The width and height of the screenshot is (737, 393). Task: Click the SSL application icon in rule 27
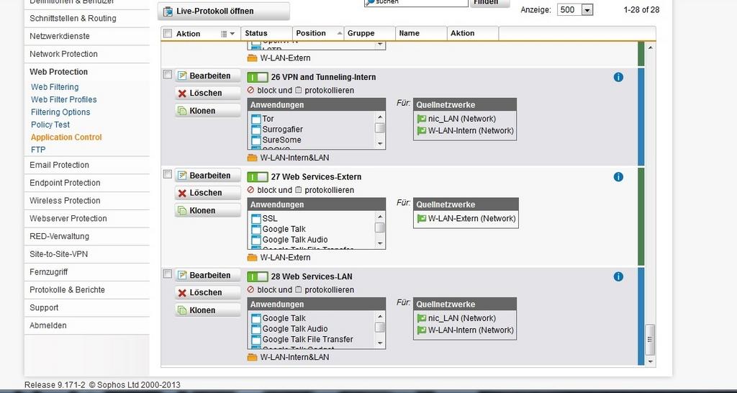click(256, 219)
